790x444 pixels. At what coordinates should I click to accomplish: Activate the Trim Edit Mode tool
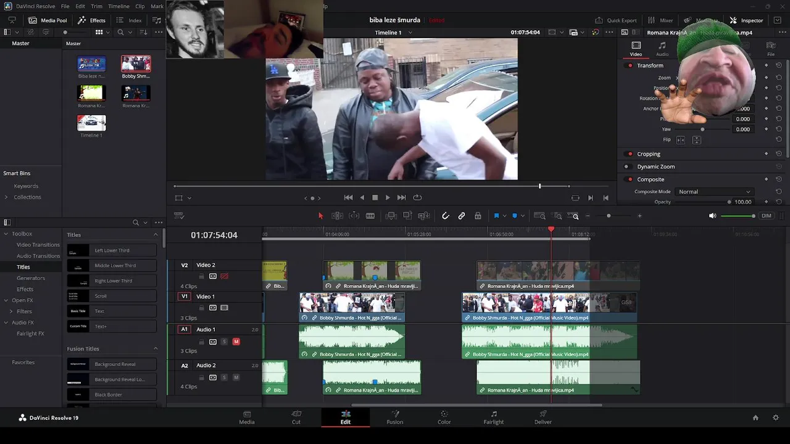coord(338,216)
